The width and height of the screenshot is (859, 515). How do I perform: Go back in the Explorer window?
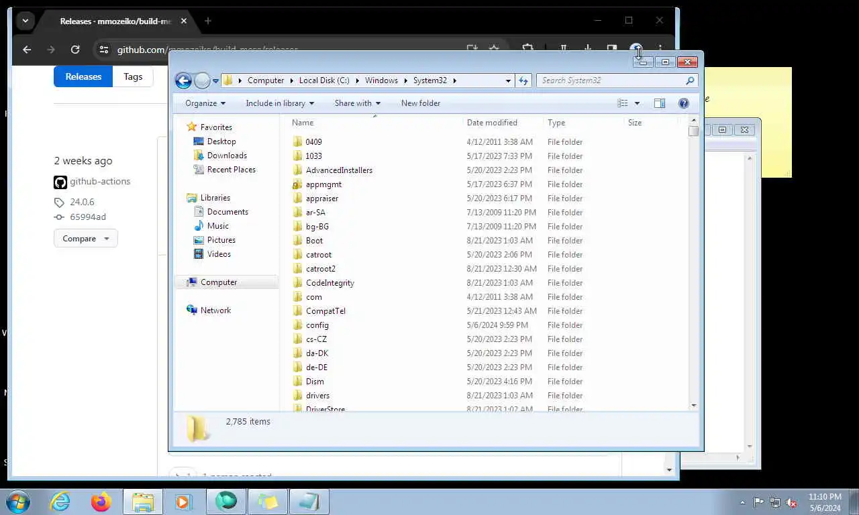tap(183, 80)
